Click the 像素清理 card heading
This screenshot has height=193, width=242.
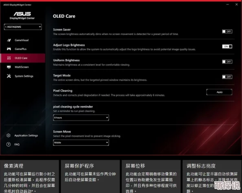[13, 166]
